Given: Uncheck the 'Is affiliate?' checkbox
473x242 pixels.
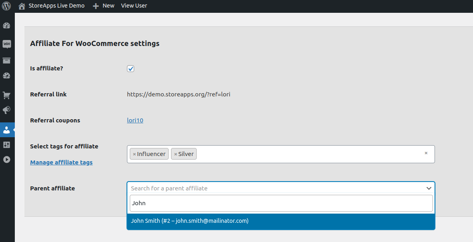Looking at the screenshot, I should [x=130, y=68].
